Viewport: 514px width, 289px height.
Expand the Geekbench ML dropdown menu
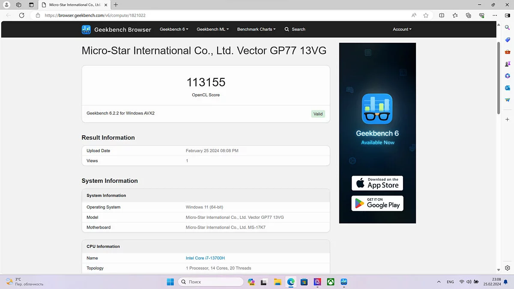pyautogui.click(x=213, y=30)
